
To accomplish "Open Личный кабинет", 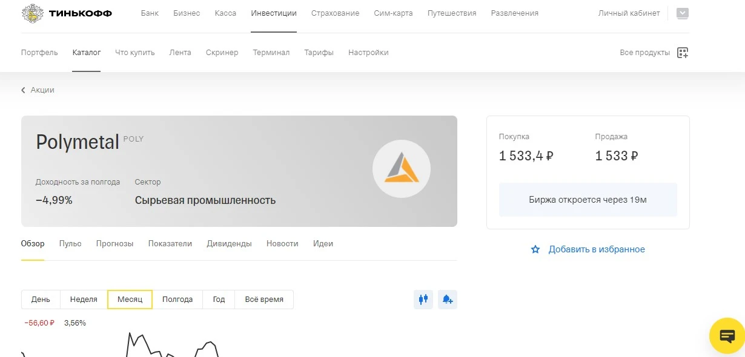I will coord(629,13).
